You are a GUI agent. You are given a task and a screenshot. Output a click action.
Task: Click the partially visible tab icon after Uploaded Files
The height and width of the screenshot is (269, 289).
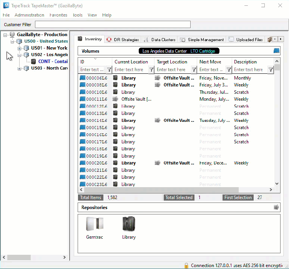tap(269, 40)
